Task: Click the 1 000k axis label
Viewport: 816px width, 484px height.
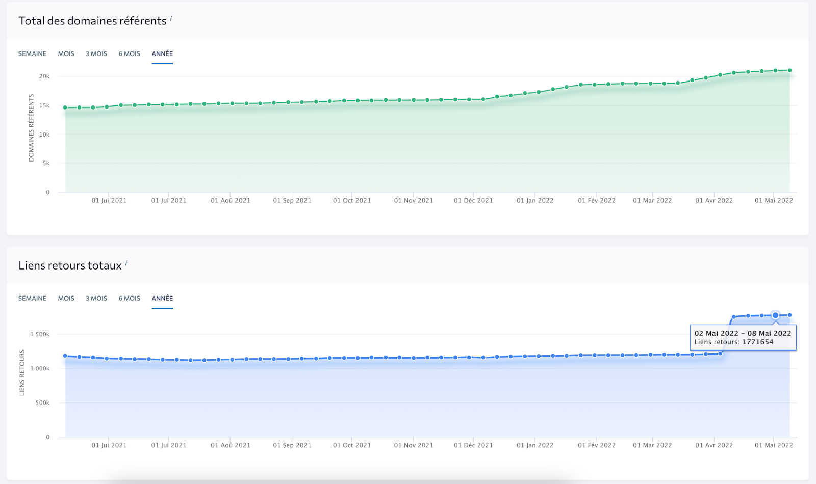Action: (40, 368)
